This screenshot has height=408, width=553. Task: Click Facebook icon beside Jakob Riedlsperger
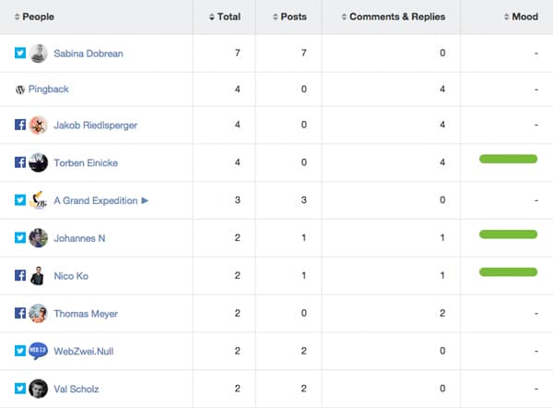[x=20, y=125]
